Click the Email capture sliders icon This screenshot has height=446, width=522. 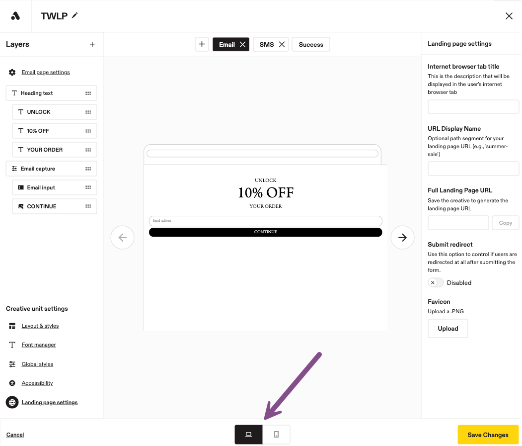tap(14, 169)
